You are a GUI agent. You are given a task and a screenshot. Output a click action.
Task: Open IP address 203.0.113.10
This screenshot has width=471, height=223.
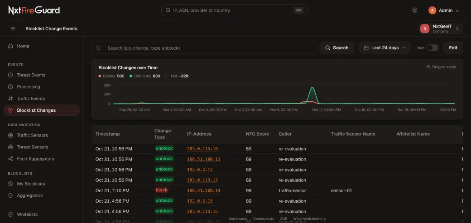202,149
